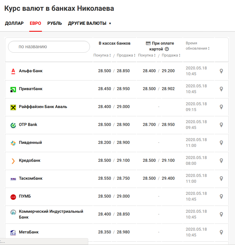The height and width of the screenshot is (245, 235).
Task: Click the OTP Bank green logo
Action: (13, 125)
